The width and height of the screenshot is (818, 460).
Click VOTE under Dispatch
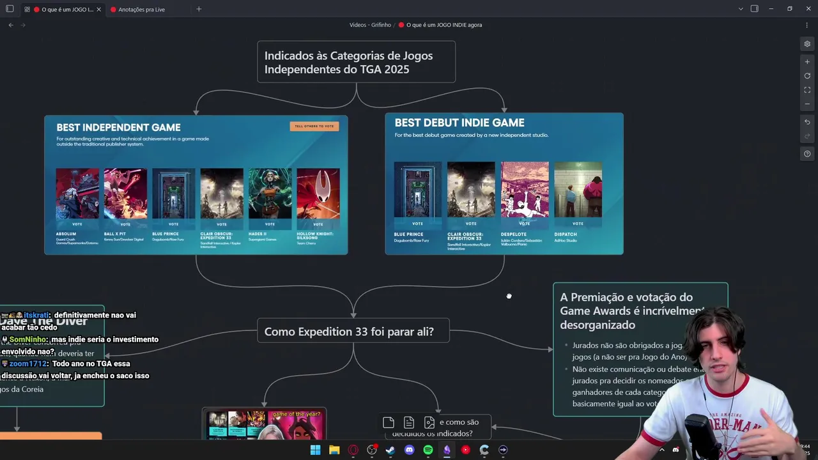[x=578, y=224]
